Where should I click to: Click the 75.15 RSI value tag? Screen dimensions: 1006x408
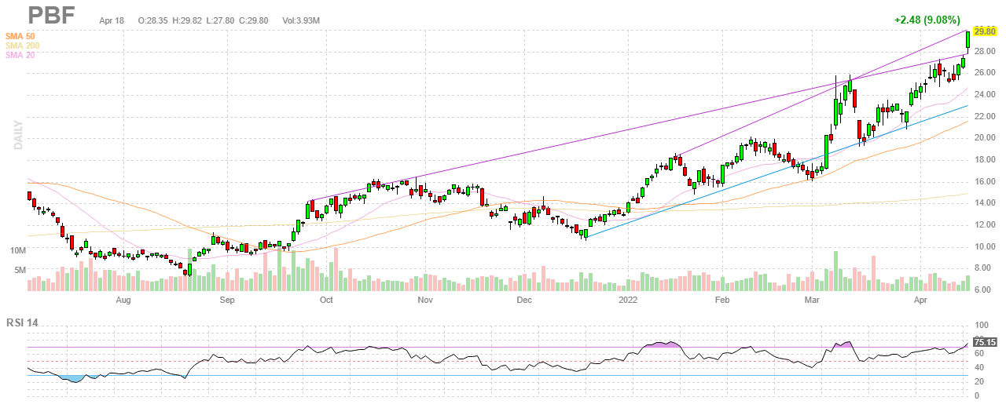tap(985, 342)
